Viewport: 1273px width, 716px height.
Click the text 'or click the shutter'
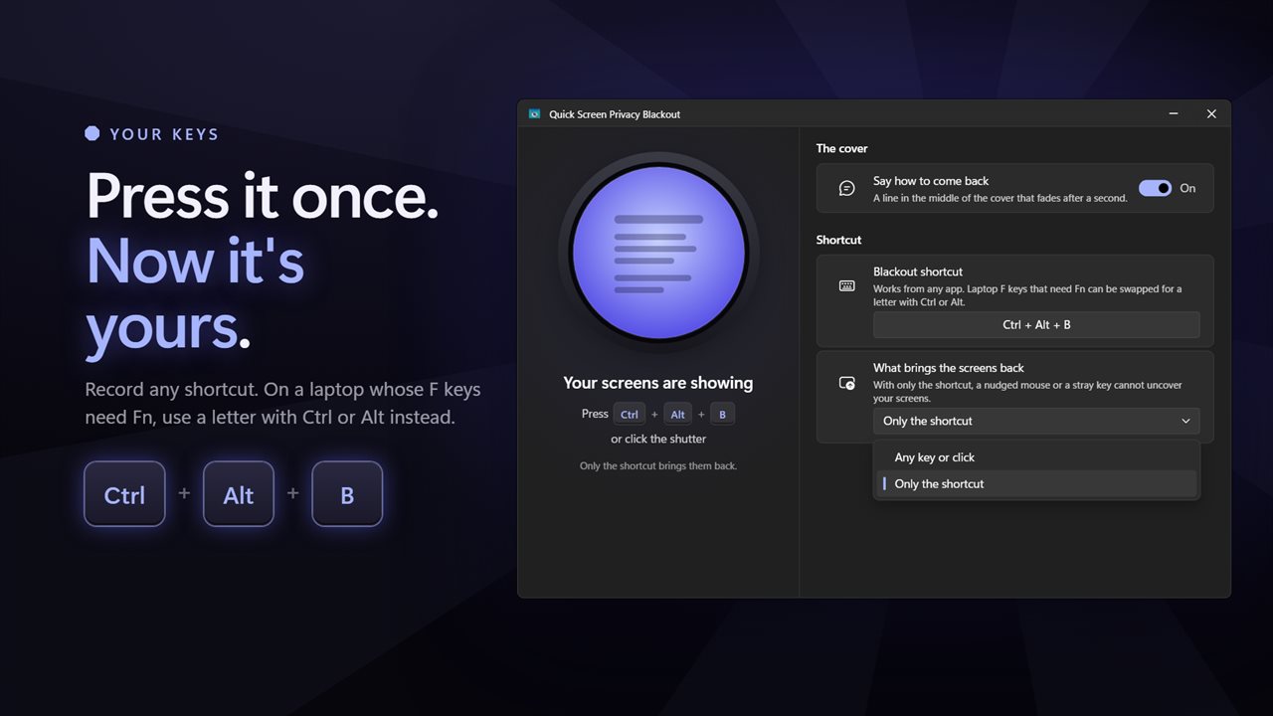(658, 439)
